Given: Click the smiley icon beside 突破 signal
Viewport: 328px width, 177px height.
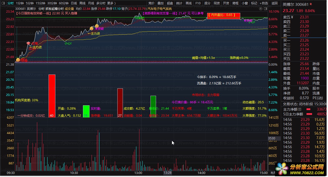Looking at the screenshot, I should 97,26.
